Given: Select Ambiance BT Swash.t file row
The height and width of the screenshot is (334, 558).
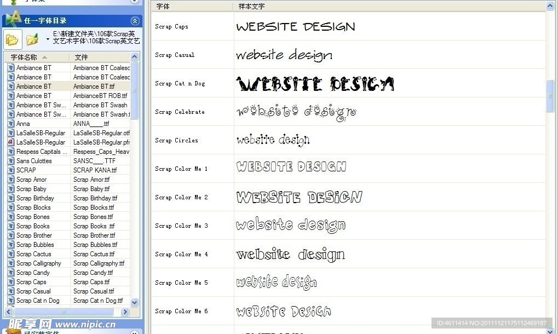Looking at the screenshot, I should coord(68,114).
